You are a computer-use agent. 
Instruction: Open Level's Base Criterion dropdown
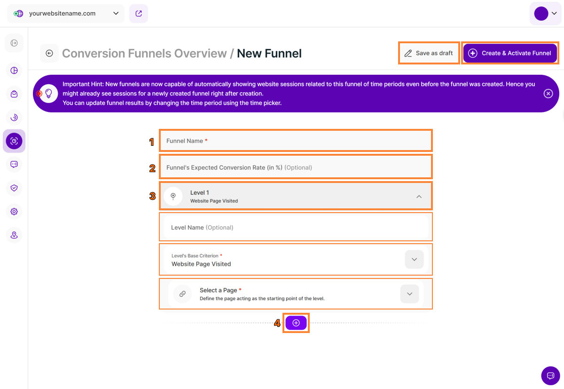pos(414,260)
